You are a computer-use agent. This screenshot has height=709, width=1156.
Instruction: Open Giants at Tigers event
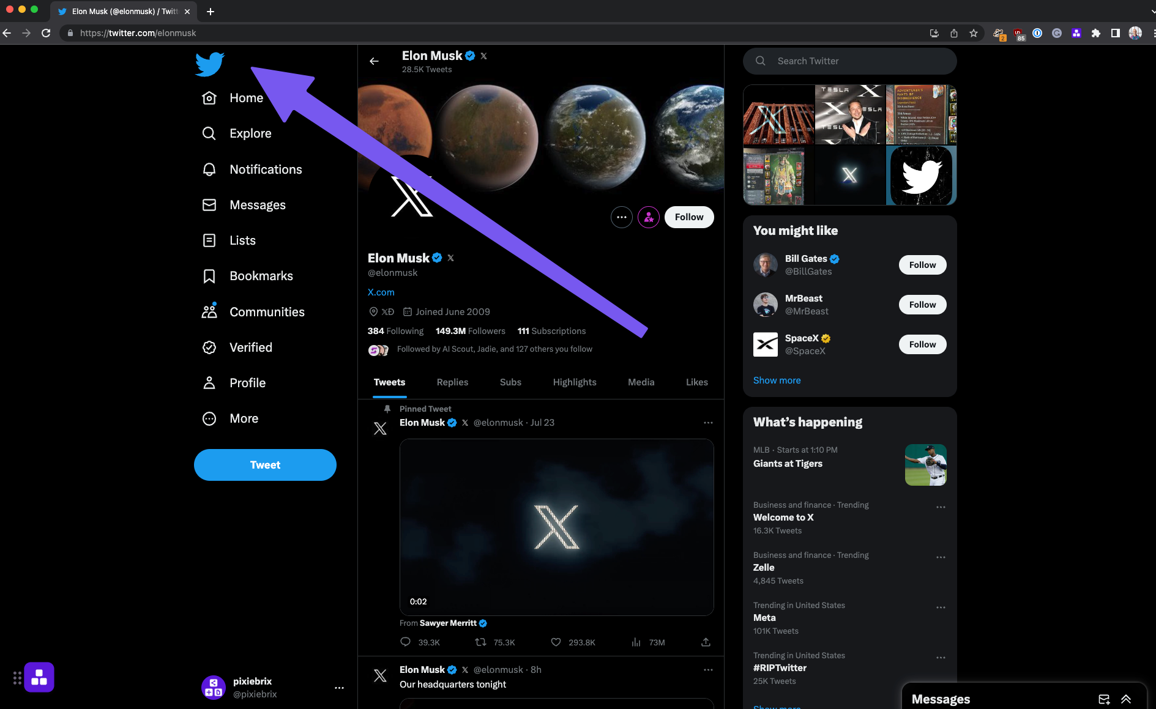[849, 464]
